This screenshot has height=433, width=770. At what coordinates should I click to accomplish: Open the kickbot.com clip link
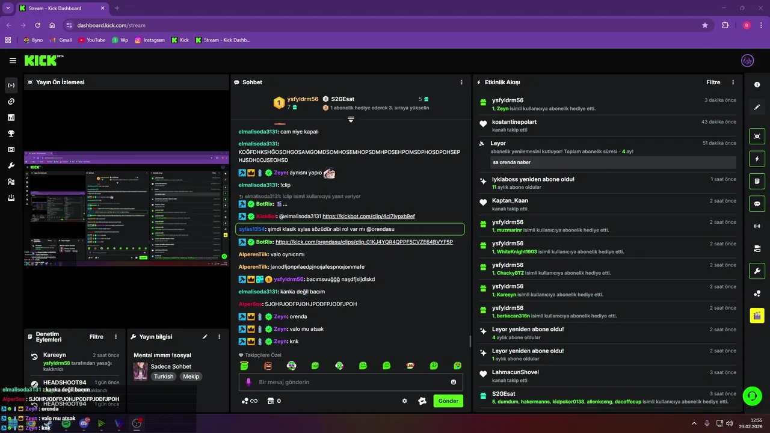(x=368, y=216)
